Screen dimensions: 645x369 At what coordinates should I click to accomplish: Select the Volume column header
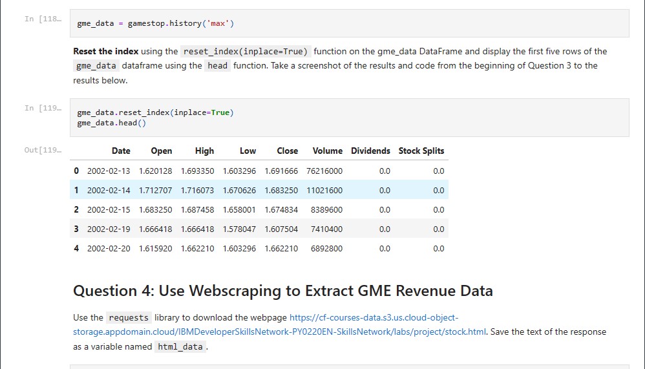[x=328, y=151]
